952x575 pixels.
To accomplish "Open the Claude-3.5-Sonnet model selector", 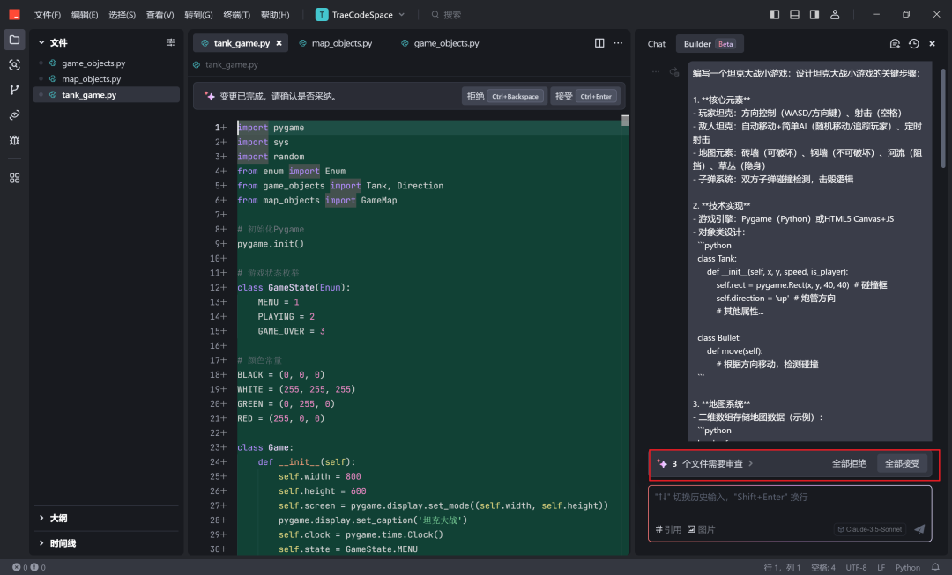I will pyautogui.click(x=871, y=529).
